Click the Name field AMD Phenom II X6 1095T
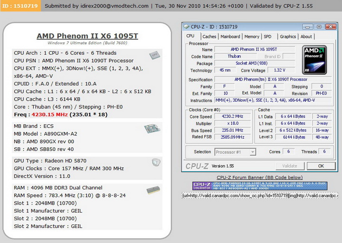The width and height of the screenshot is (342, 243). (255, 49)
